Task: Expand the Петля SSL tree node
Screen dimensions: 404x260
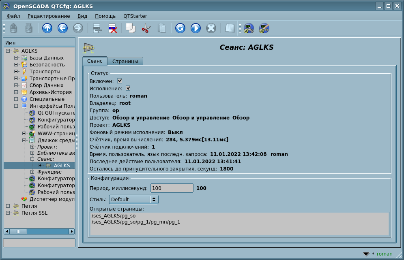Action: (8, 213)
